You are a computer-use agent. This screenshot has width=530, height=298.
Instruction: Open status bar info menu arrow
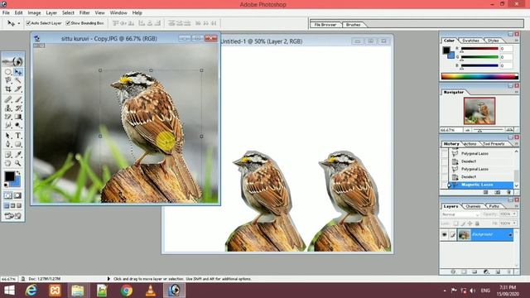[108, 279]
